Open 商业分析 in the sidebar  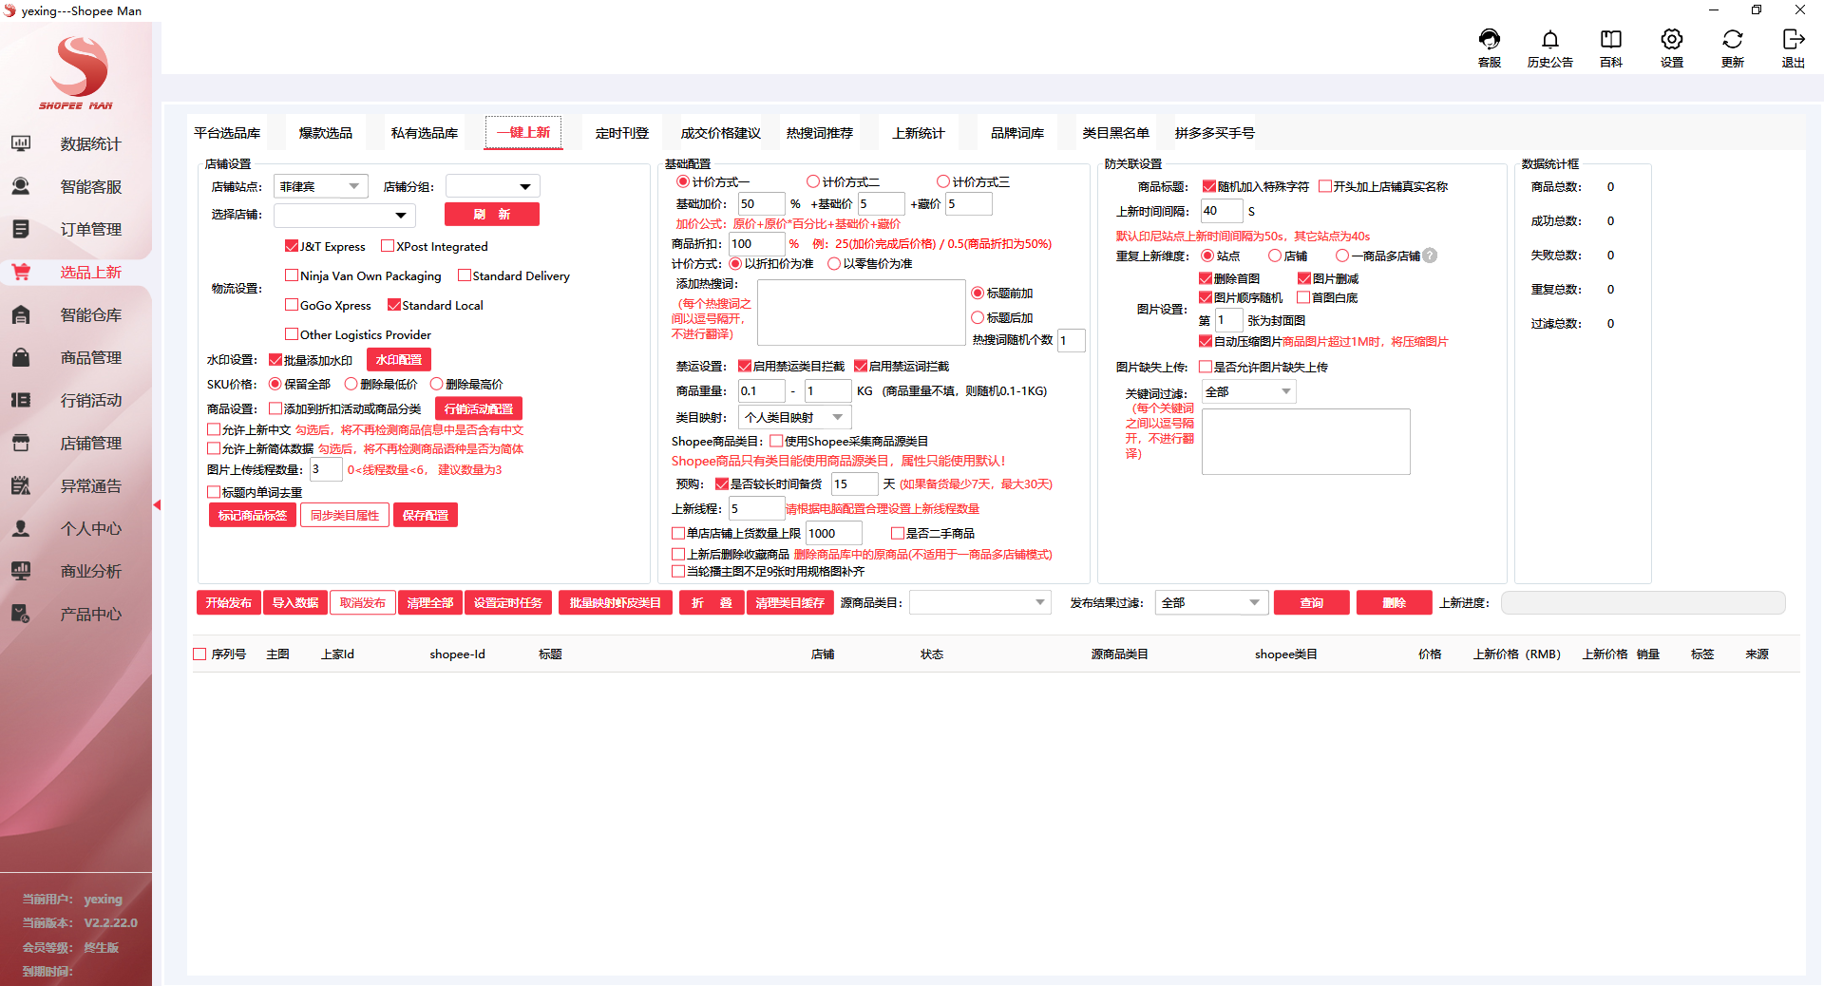[x=76, y=571]
